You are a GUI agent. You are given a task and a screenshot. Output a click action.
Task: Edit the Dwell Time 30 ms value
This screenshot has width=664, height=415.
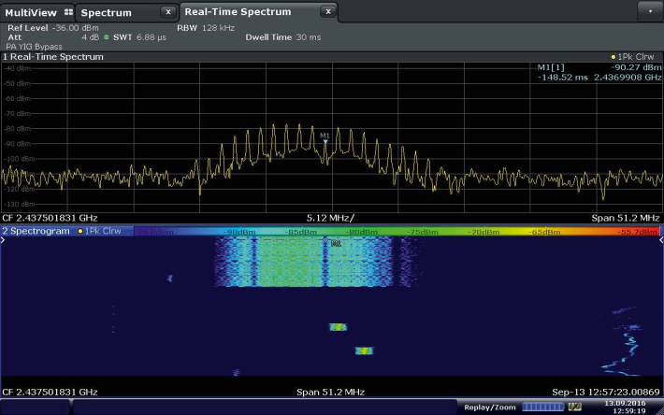pos(282,37)
